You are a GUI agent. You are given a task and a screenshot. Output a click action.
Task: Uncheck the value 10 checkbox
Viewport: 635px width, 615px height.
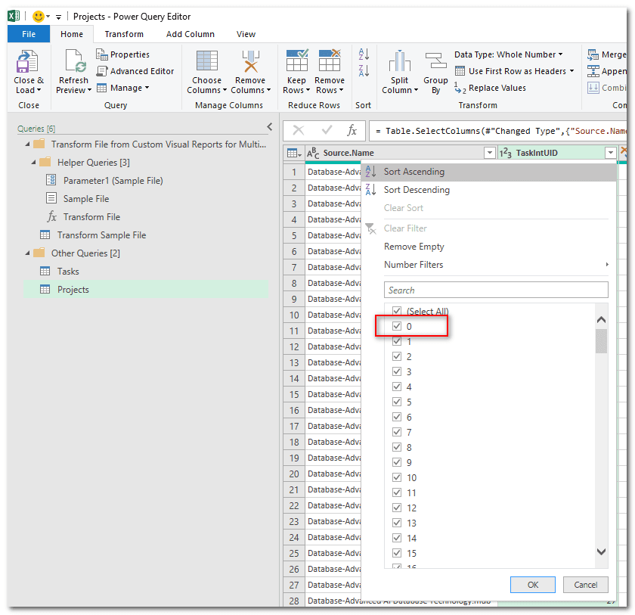397,477
